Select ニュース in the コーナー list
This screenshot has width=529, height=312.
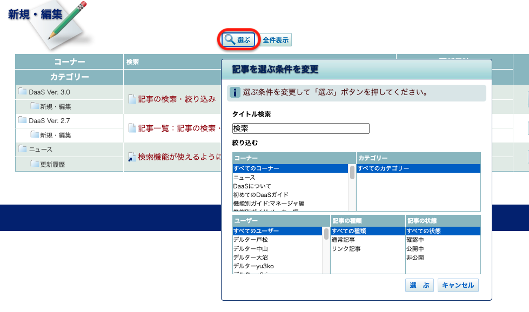pos(245,177)
